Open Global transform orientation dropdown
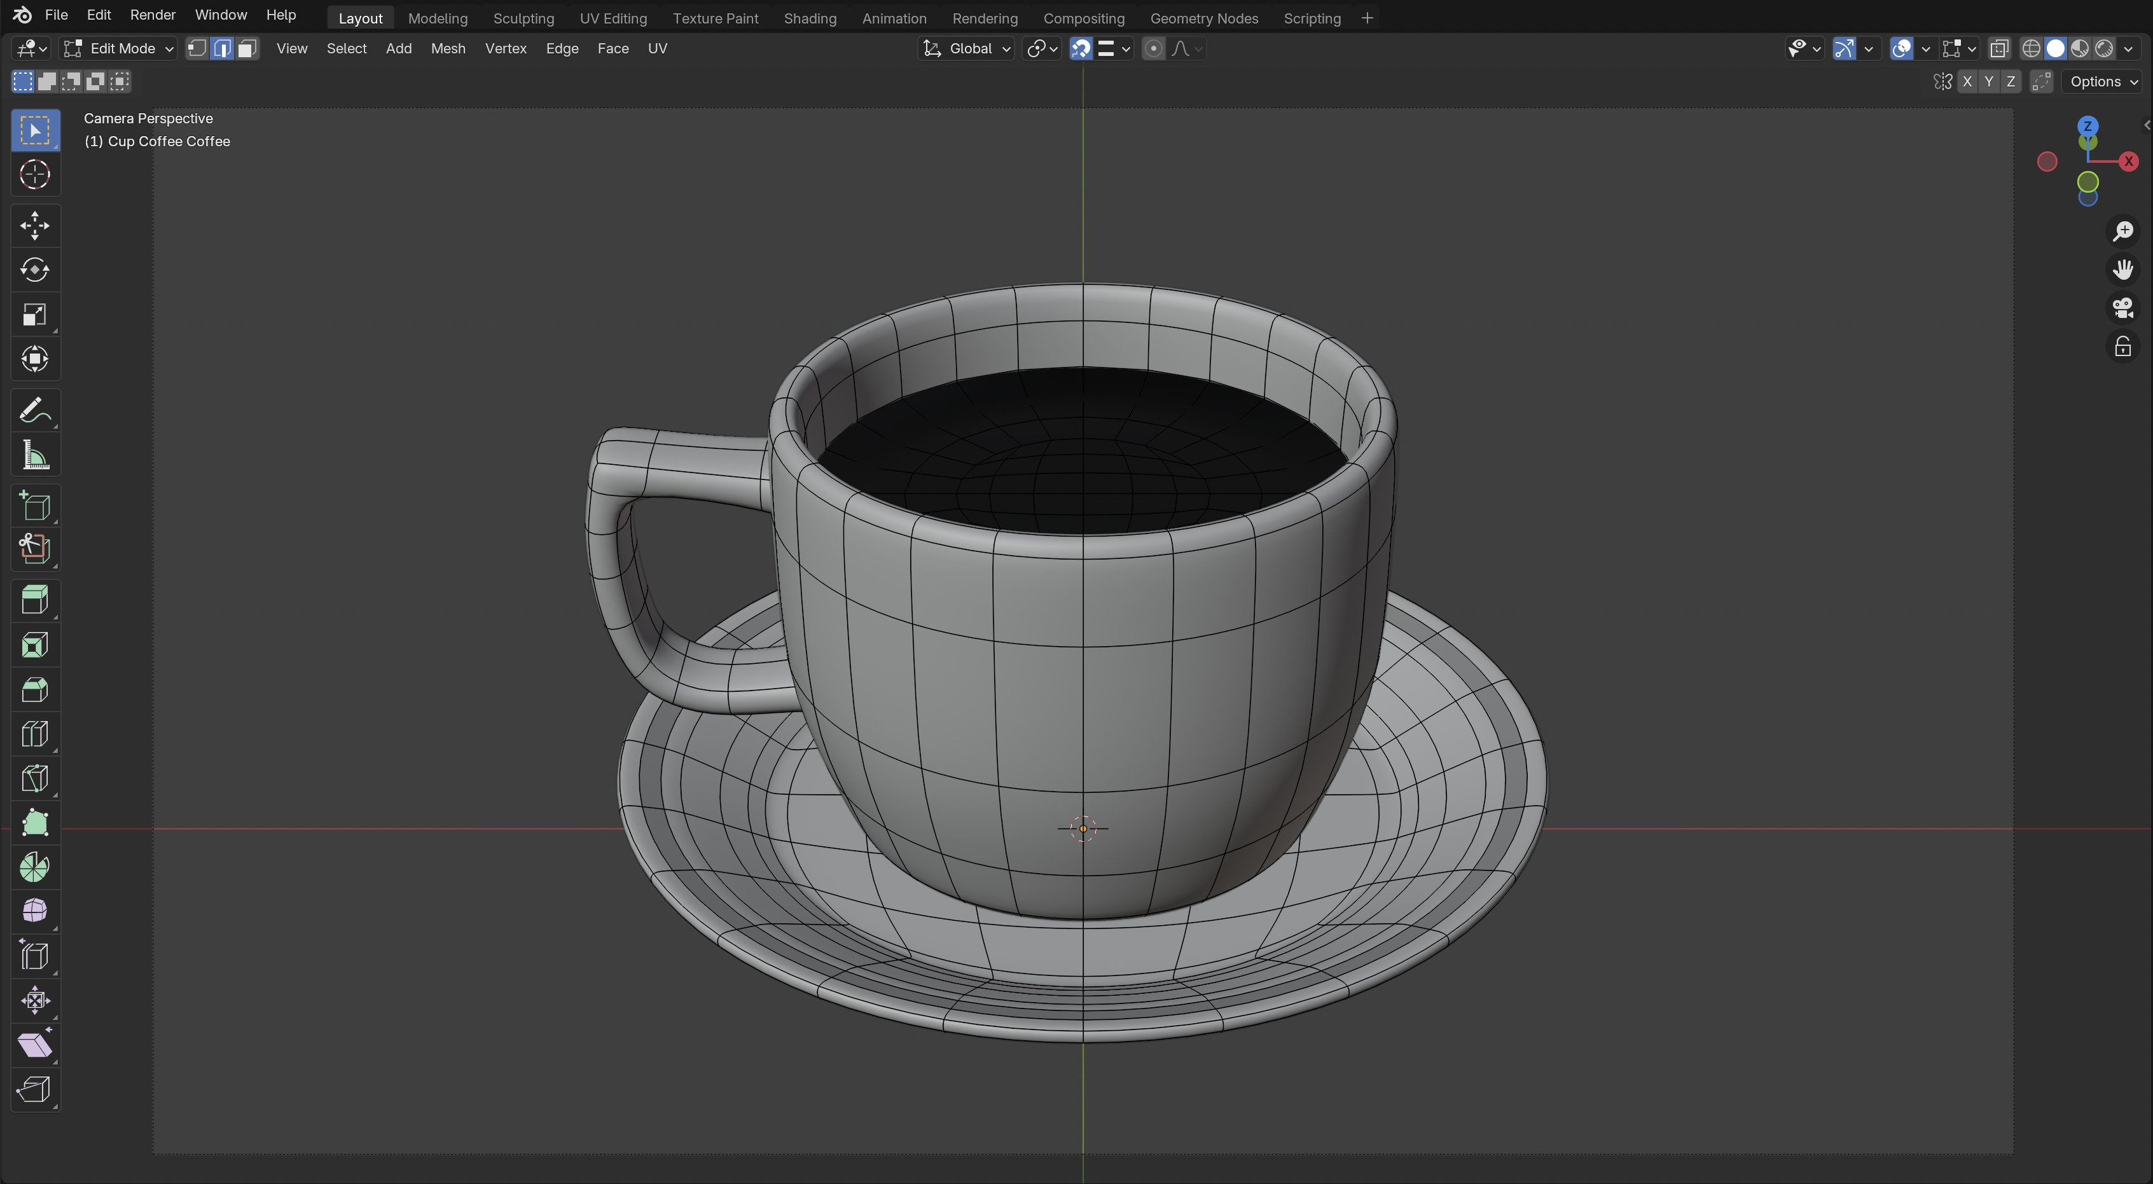The image size is (2153, 1184). click(x=967, y=48)
